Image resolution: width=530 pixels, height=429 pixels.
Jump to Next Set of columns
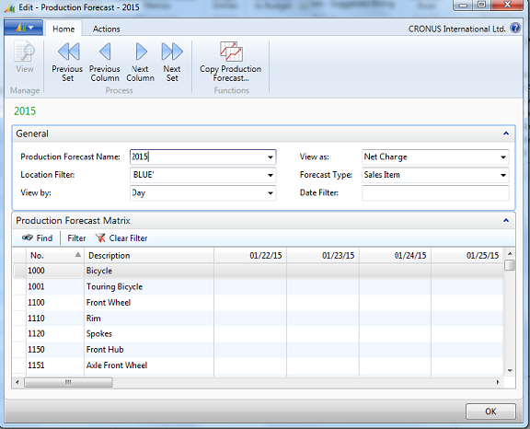[172, 62]
